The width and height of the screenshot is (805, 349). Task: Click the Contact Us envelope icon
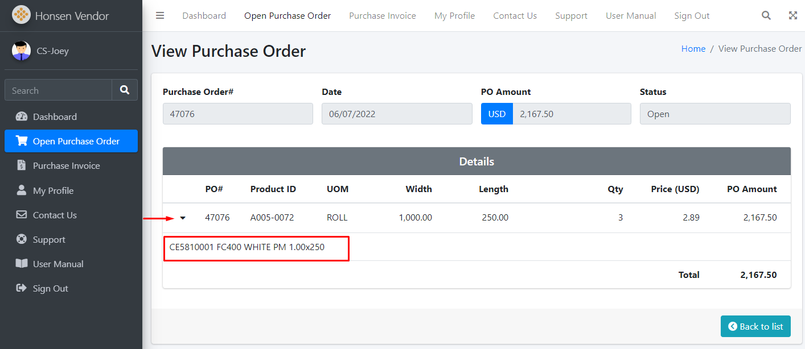[x=22, y=215]
